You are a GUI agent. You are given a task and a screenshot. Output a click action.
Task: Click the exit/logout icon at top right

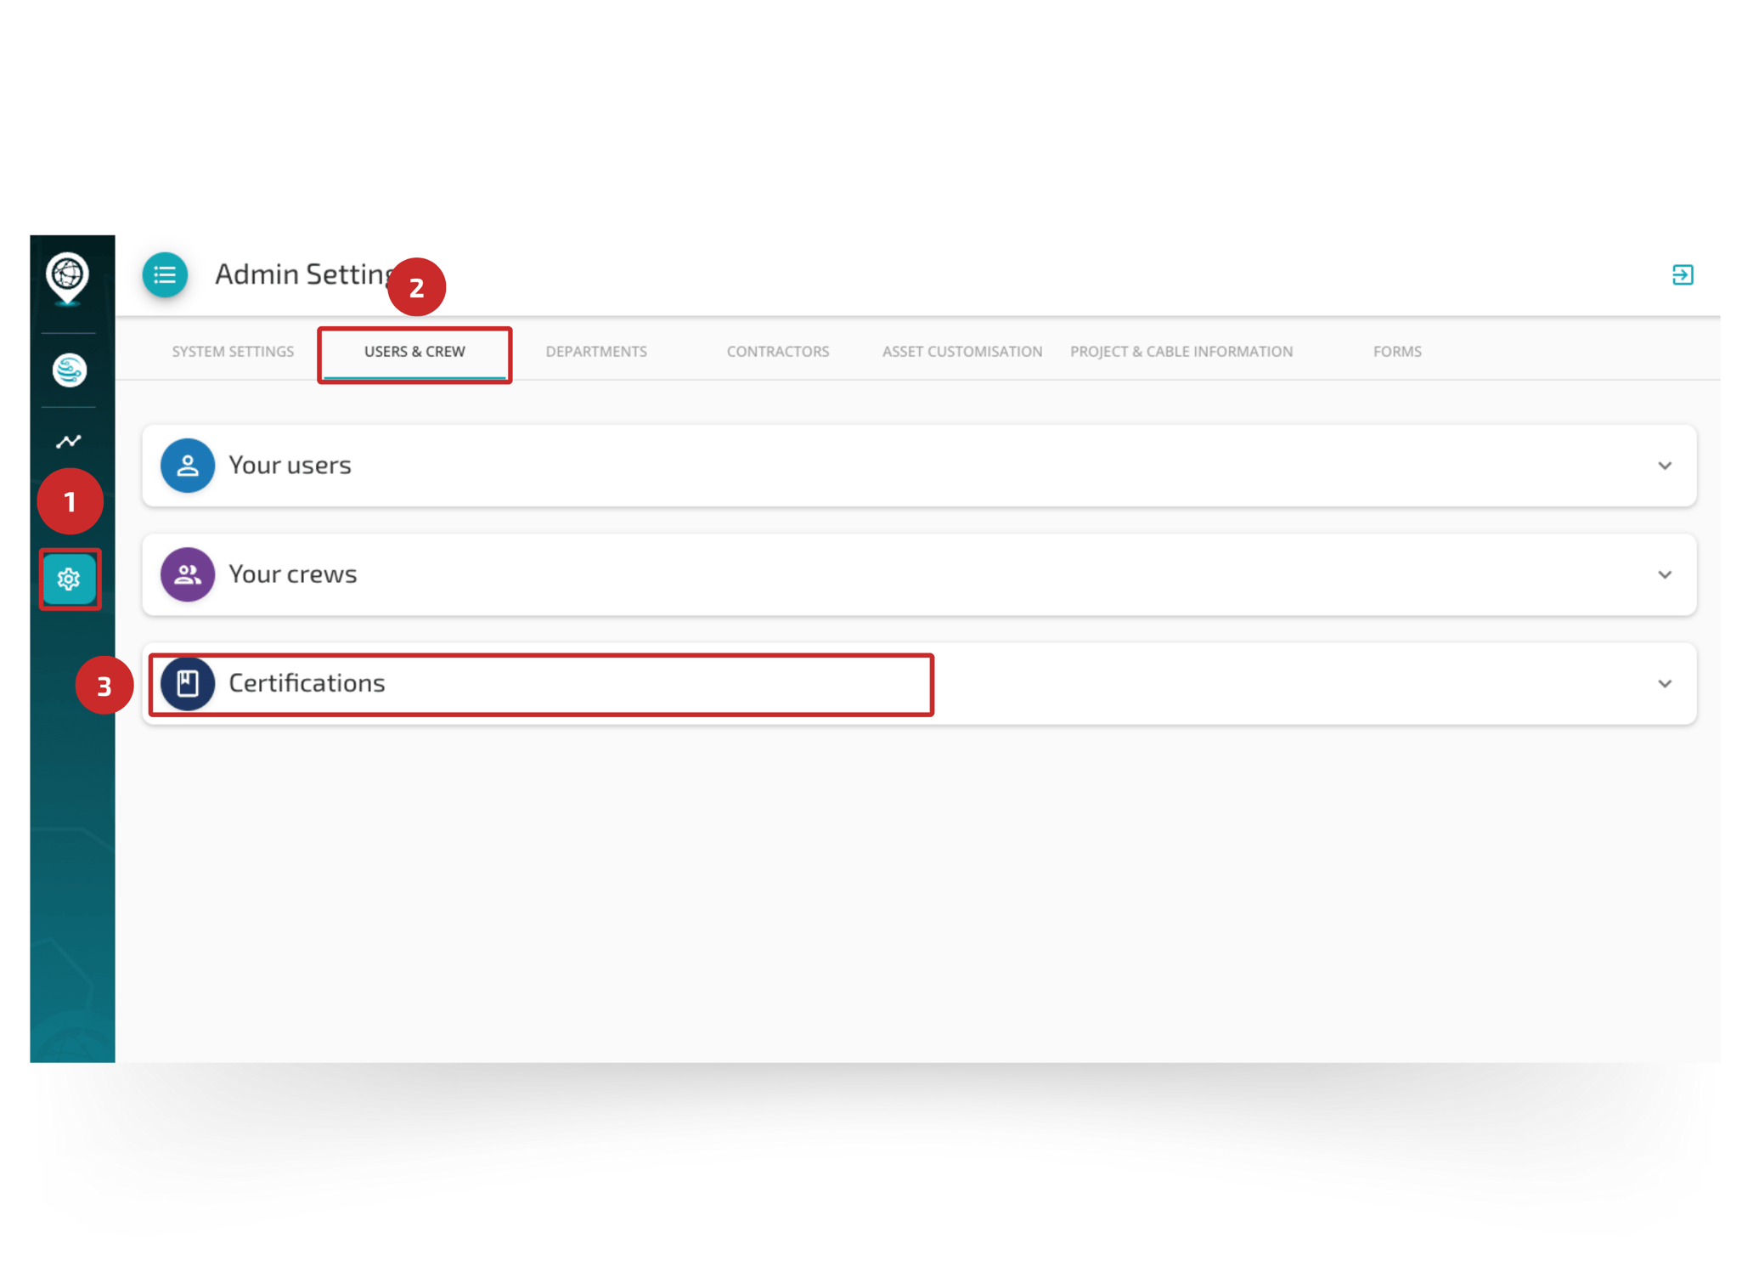click(x=1682, y=274)
